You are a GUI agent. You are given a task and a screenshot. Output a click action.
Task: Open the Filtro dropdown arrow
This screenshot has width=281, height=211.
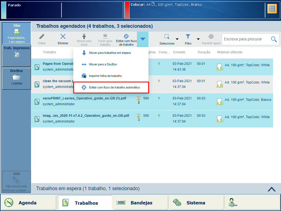tap(198, 39)
